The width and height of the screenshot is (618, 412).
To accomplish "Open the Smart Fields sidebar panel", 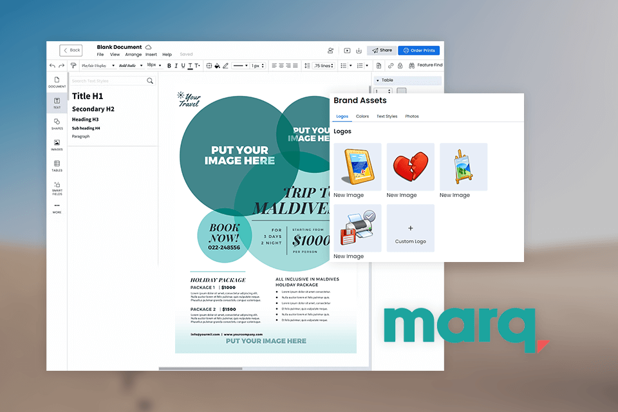I will (57, 188).
